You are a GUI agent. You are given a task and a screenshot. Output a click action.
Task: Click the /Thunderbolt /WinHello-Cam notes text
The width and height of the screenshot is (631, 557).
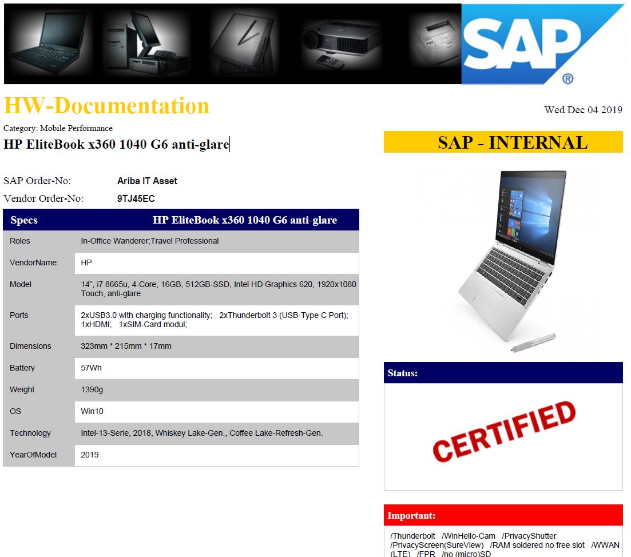coord(505,545)
